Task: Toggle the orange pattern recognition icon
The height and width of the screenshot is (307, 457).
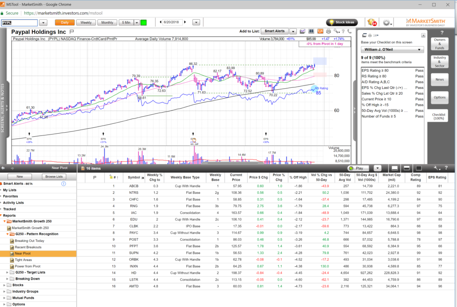Action: click(x=320, y=31)
